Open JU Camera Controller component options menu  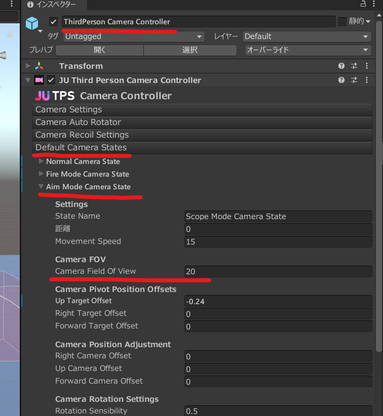[366, 80]
